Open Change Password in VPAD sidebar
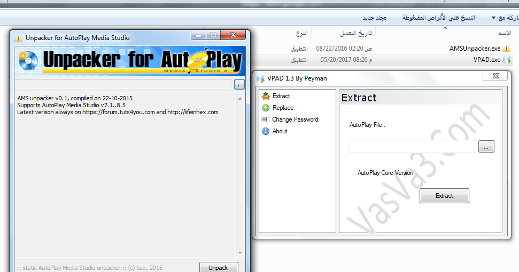This screenshot has width=519, height=272. tap(295, 119)
